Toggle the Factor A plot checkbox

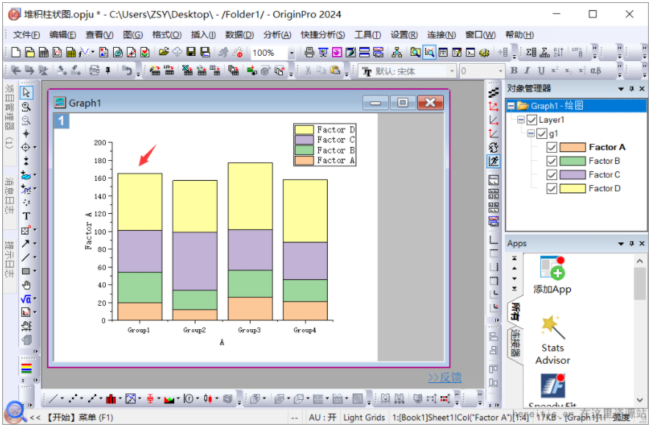[551, 148]
